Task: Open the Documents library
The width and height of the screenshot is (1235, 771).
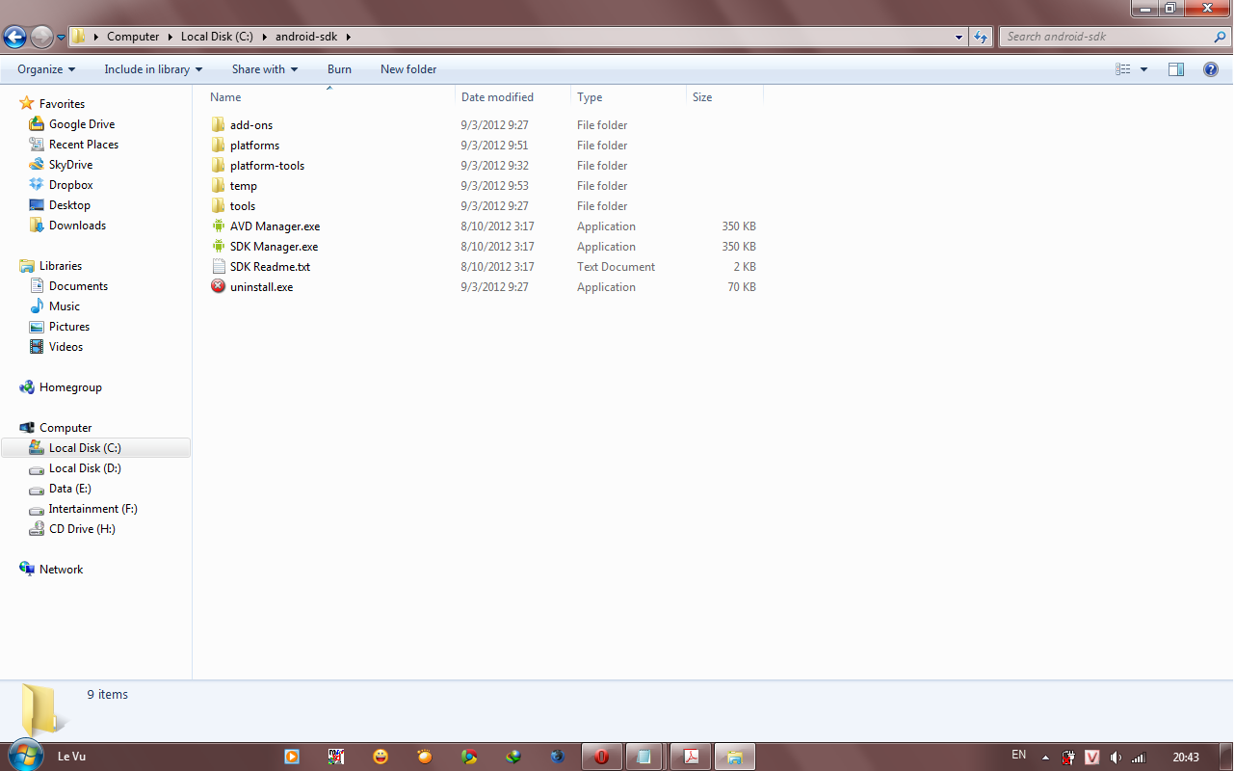Action: point(78,286)
